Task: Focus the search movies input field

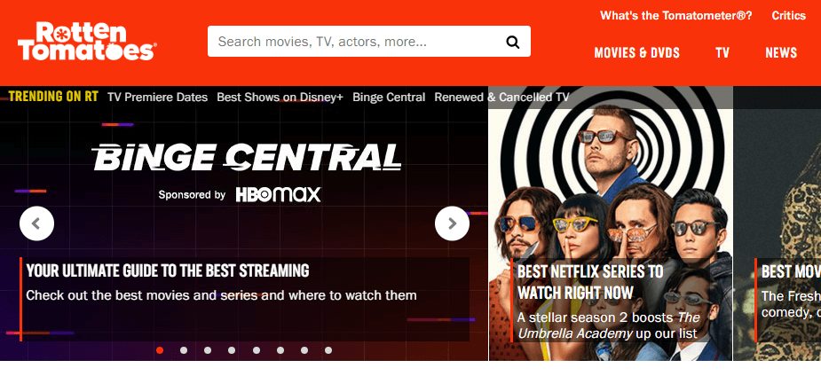Action: point(355,42)
